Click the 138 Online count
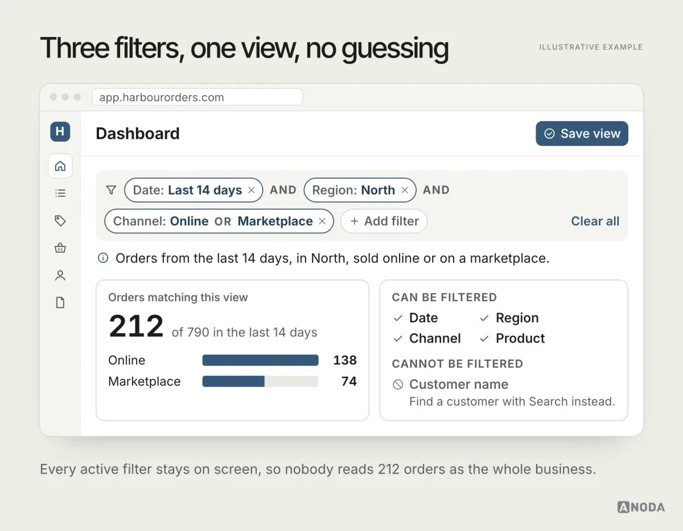This screenshot has height=531, width=683. pyautogui.click(x=345, y=360)
